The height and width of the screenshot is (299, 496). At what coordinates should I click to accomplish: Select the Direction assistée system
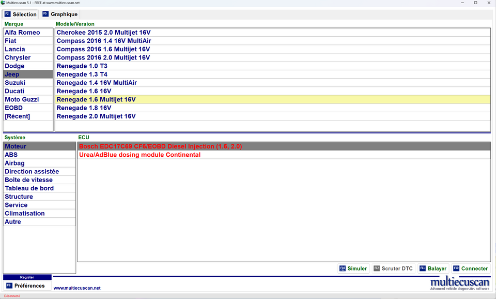[x=40, y=172]
